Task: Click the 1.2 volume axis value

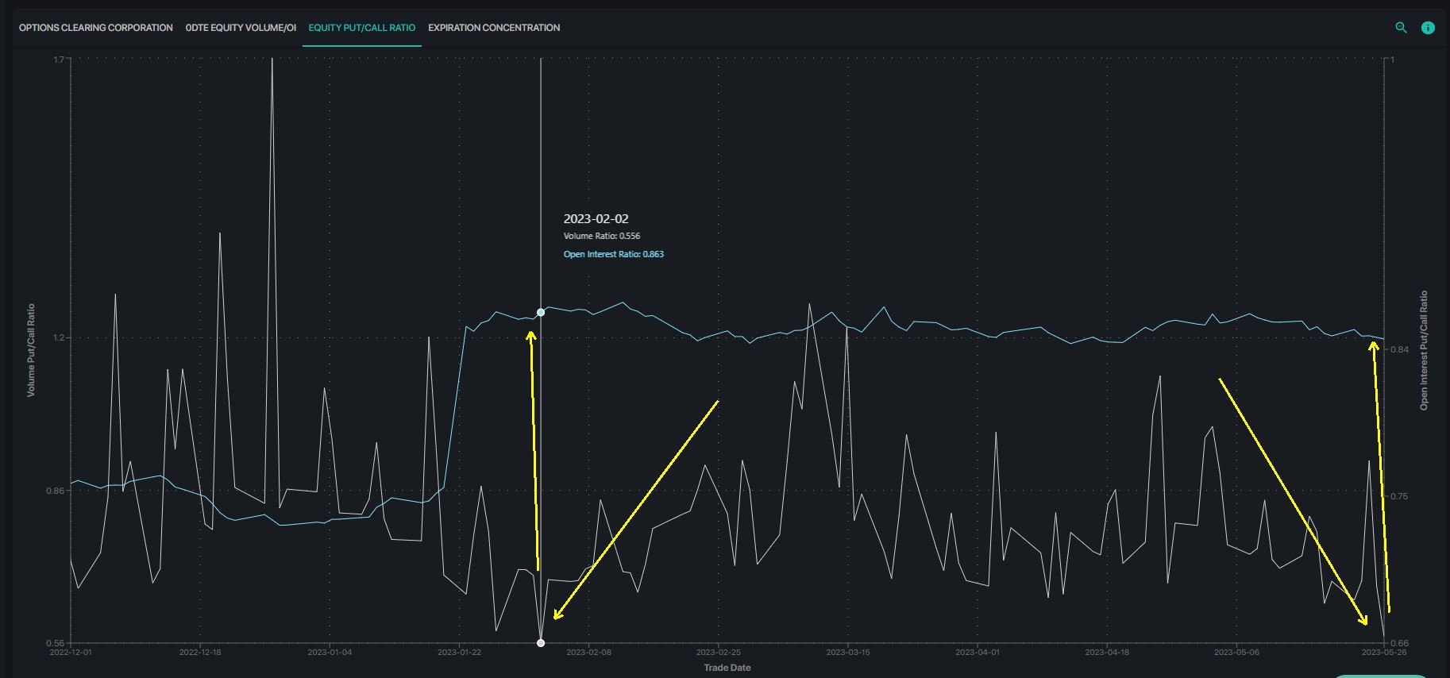Action: tap(59, 337)
